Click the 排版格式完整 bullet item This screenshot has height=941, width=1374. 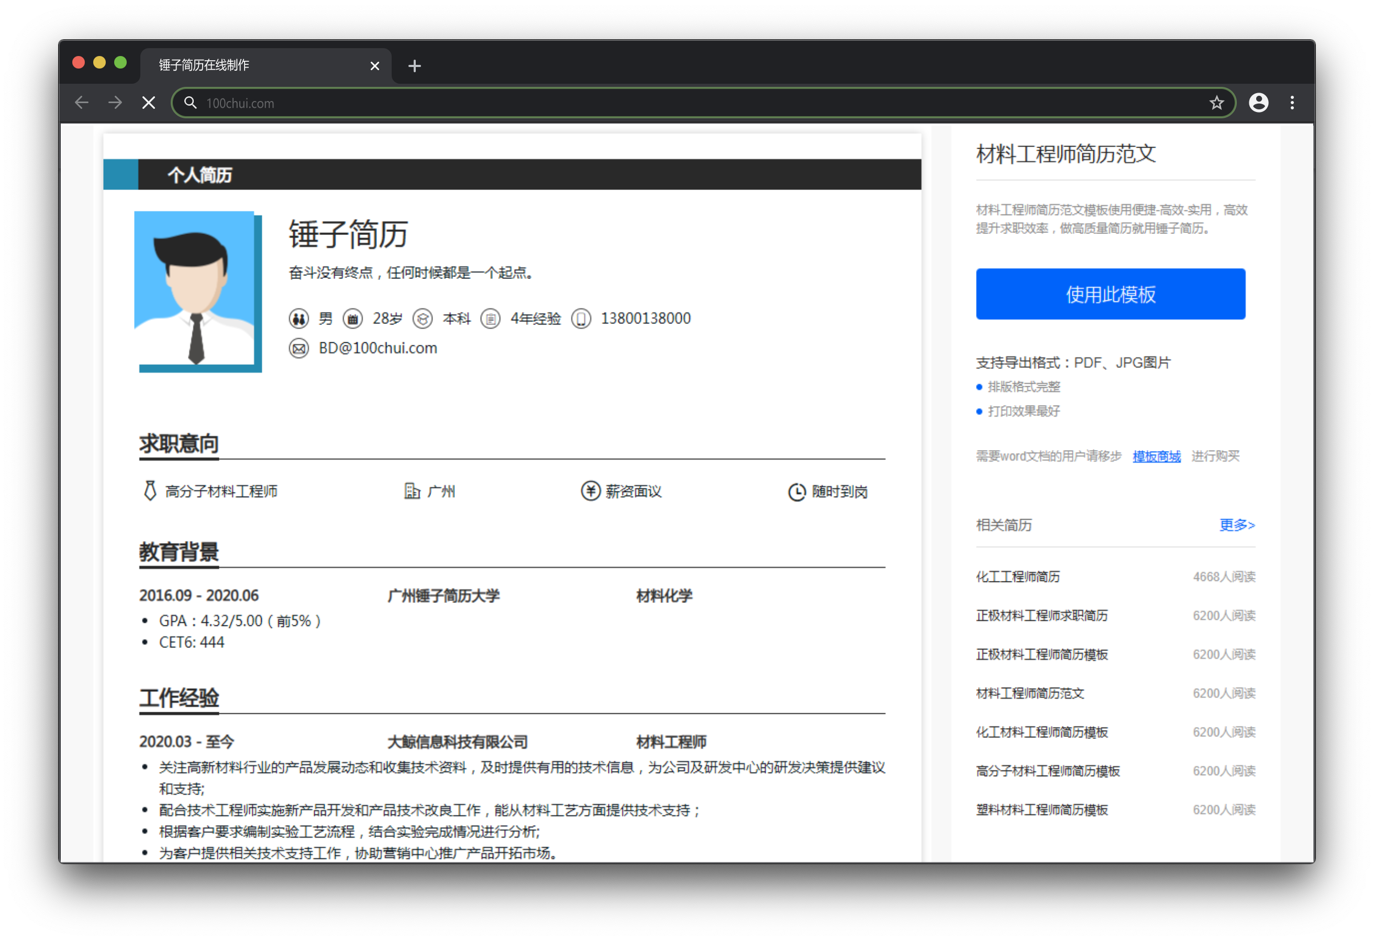[1023, 387]
